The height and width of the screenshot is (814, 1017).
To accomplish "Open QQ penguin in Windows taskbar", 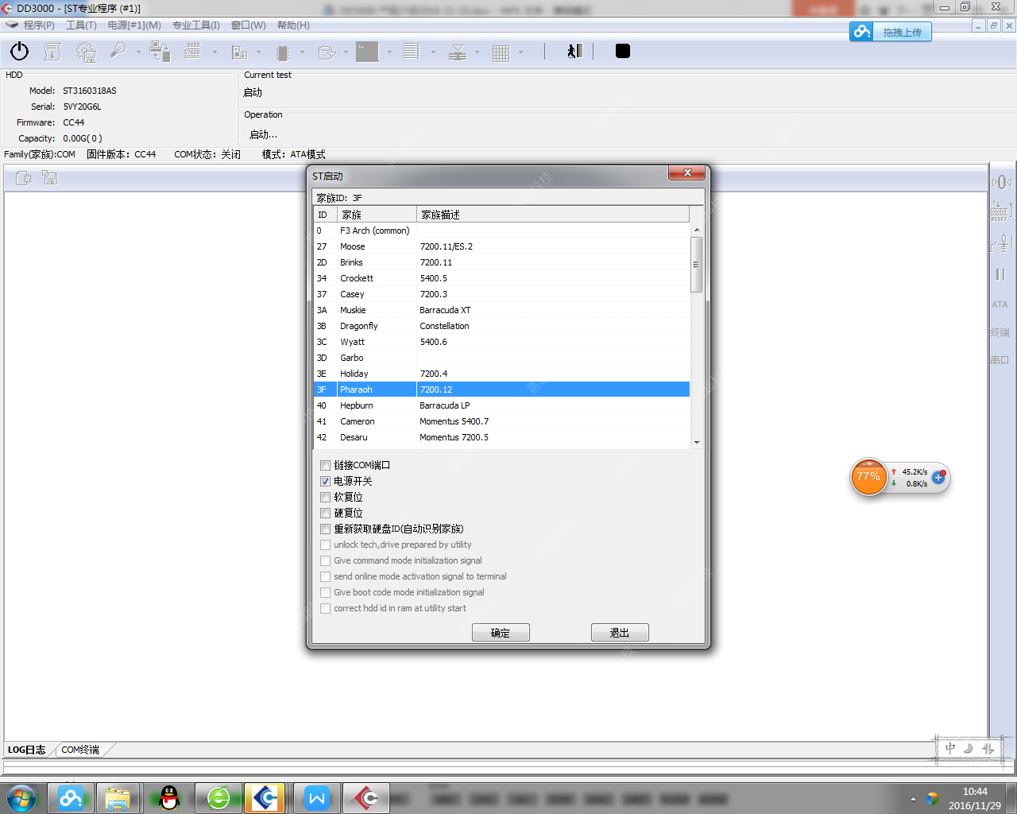I will point(169,798).
